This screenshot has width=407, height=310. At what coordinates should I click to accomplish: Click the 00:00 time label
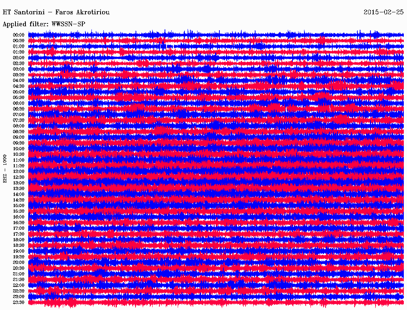click(x=19, y=35)
